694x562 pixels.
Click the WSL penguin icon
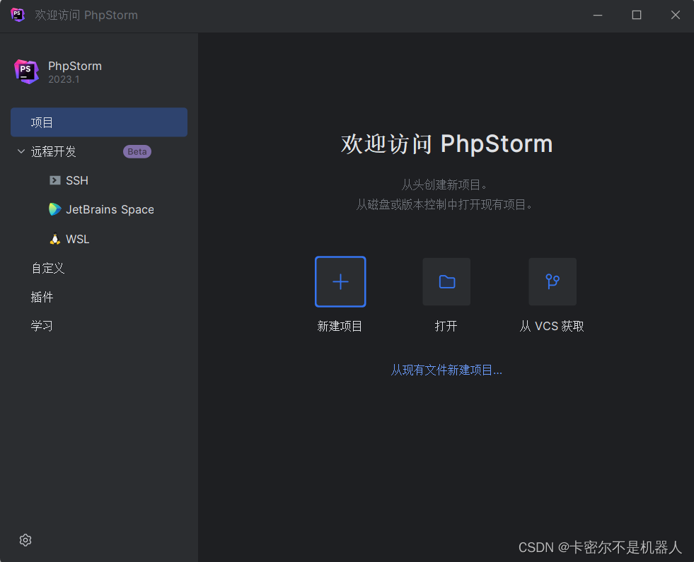(55, 239)
